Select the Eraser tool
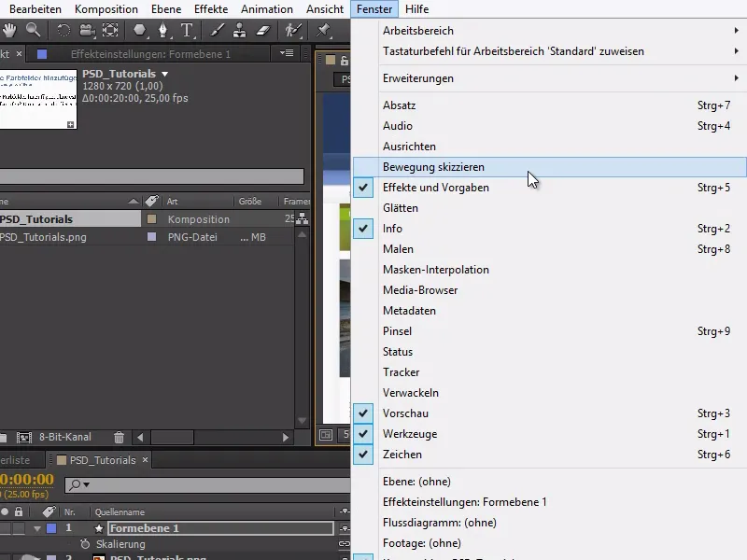747x560 pixels. coord(263,30)
